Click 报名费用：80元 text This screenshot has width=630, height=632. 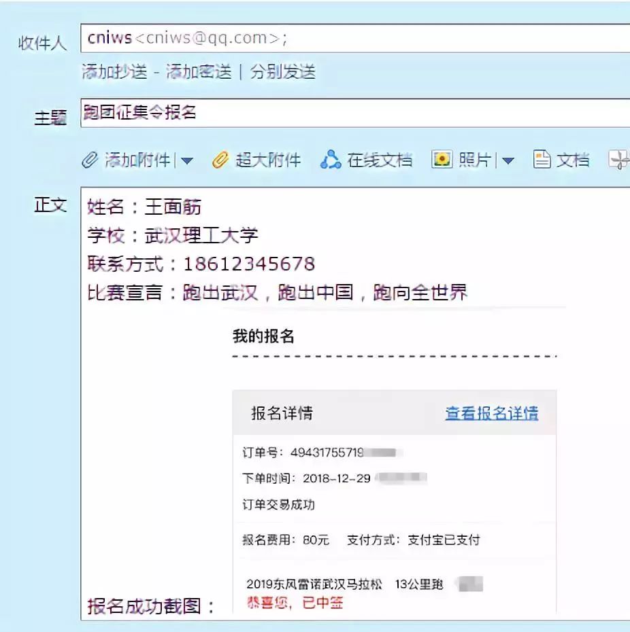(x=286, y=540)
